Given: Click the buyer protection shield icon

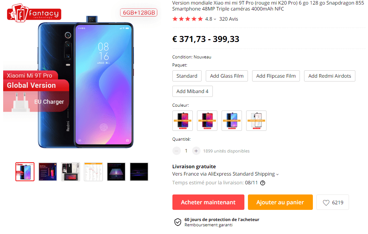Looking at the screenshot, I should tap(178, 222).
